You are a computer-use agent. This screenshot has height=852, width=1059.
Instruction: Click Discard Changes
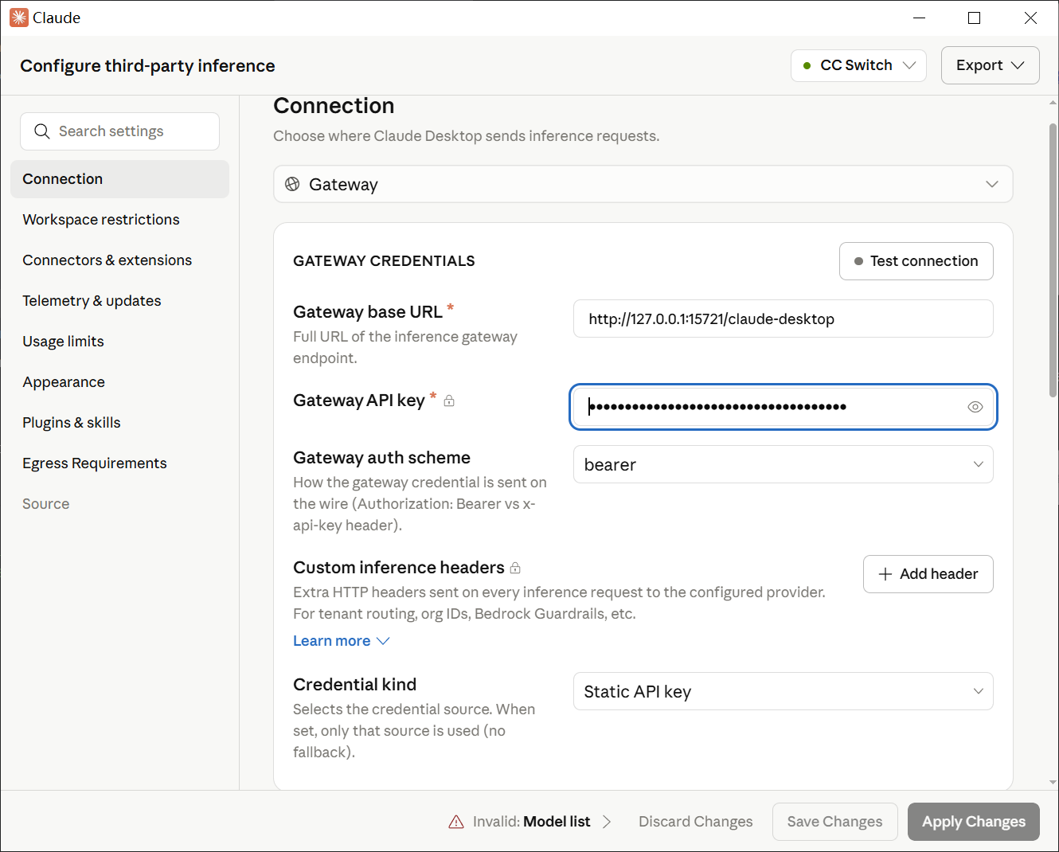tap(695, 822)
